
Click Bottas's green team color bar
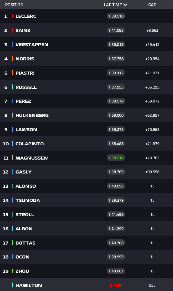[12, 243]
